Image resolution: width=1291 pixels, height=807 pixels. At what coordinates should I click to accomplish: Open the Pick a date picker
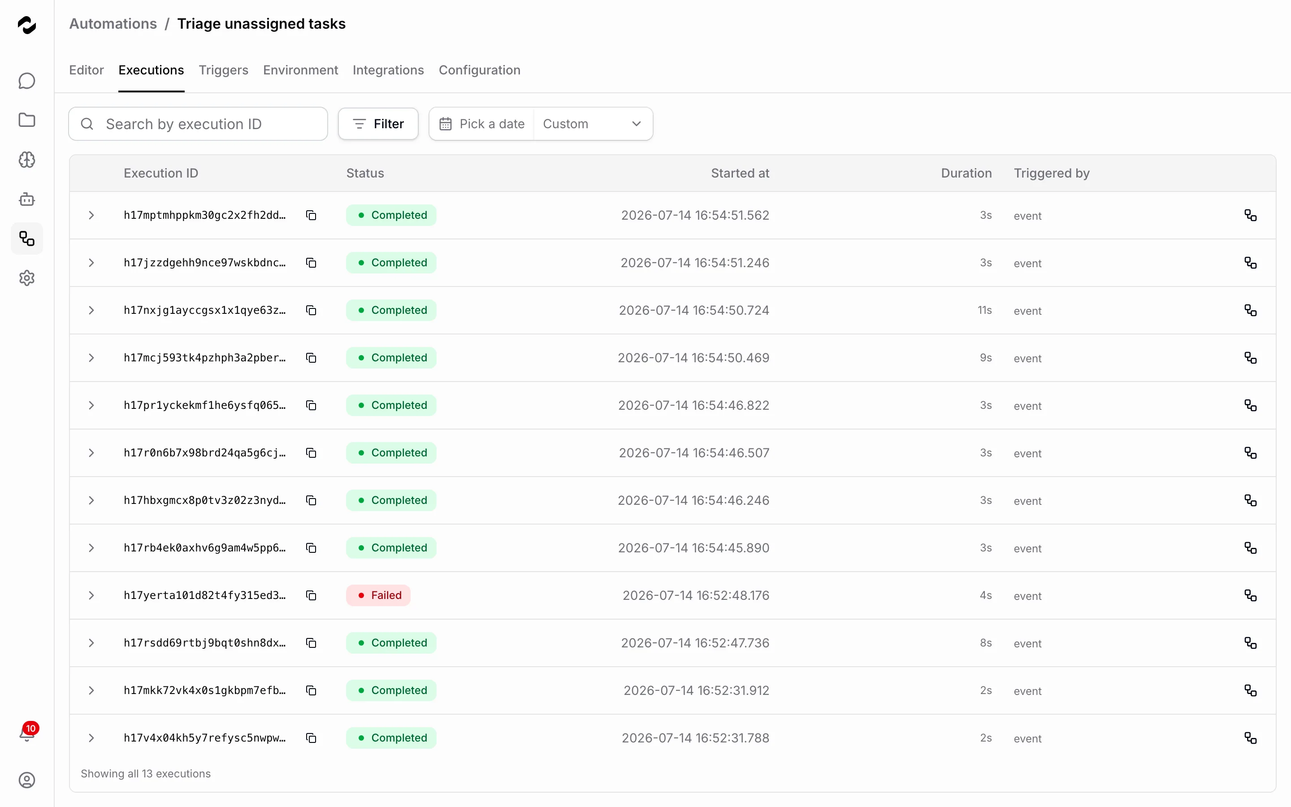coord(482,124)
